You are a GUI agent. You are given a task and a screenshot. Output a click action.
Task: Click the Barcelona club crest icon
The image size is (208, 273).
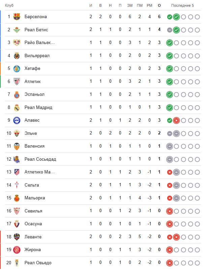[17, 17]
